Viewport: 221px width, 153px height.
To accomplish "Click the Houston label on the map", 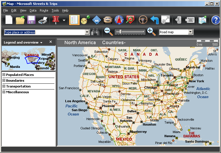I will pos(149,124).
